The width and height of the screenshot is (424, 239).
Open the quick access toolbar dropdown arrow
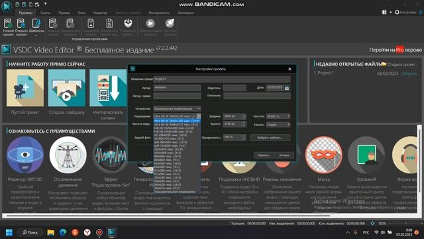pos(46,4)
